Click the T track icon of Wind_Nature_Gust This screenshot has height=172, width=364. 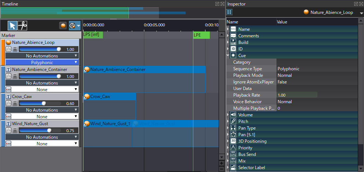tap(8, 124)
